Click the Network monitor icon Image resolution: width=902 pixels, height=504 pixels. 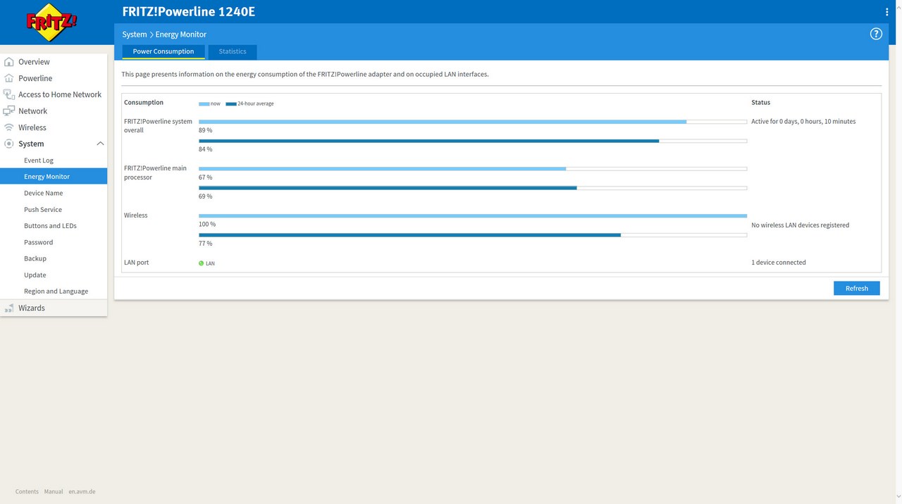pos(8,111)
